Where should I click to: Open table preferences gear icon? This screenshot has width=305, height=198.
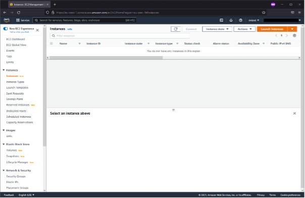[x=294, y=35]
